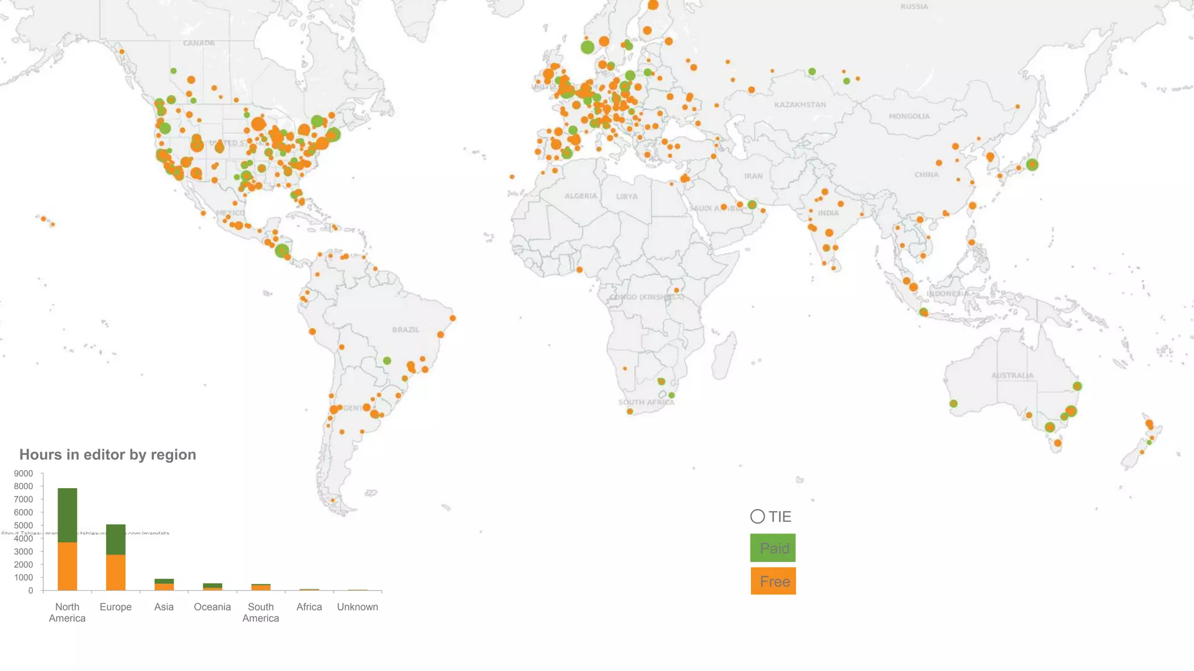Click large green marker off Norway's coast
The width and height of the screenshot is (1194, 671).
[588, 47]
